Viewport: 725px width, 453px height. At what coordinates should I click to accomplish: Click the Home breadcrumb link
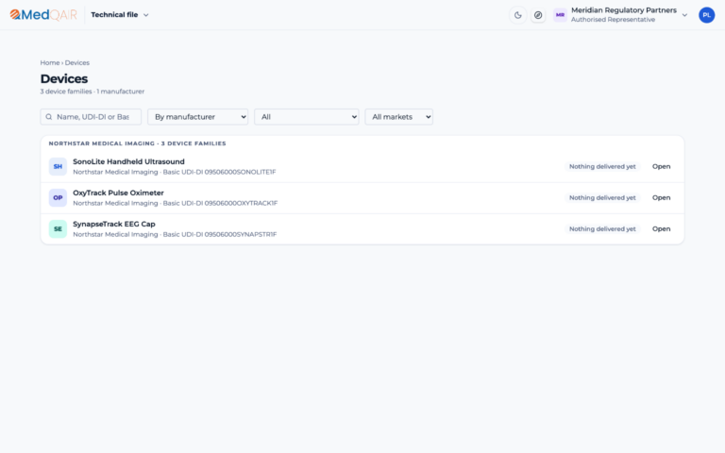49,63
